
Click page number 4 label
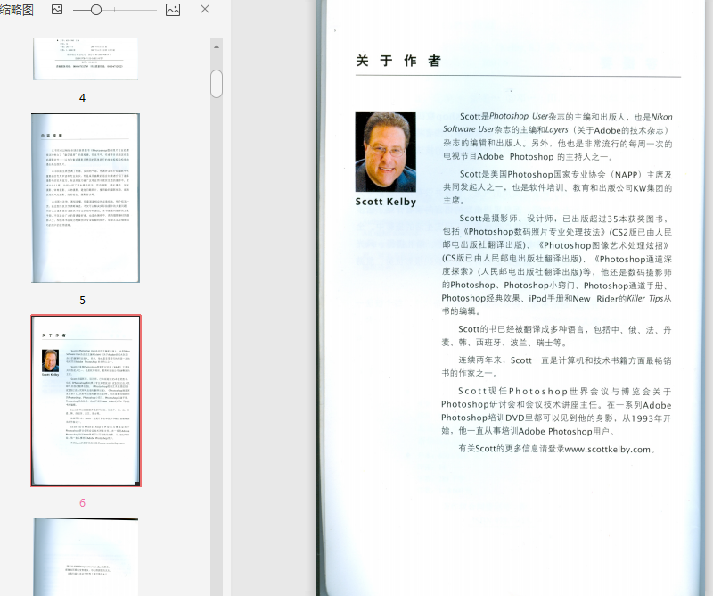tap(82, 97)
